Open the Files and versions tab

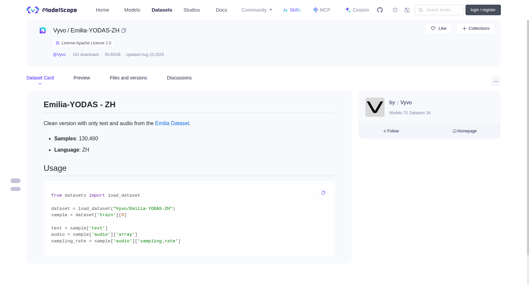128,78
